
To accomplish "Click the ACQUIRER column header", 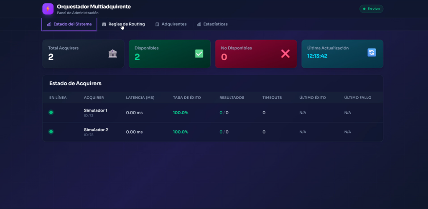I will coord(94,98).
